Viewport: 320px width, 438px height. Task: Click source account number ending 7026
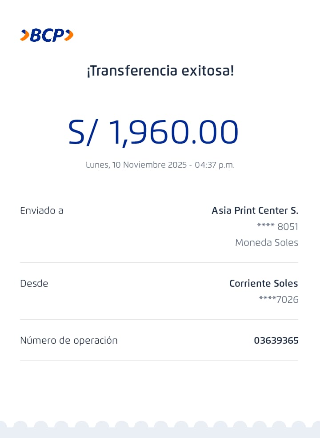278,299
